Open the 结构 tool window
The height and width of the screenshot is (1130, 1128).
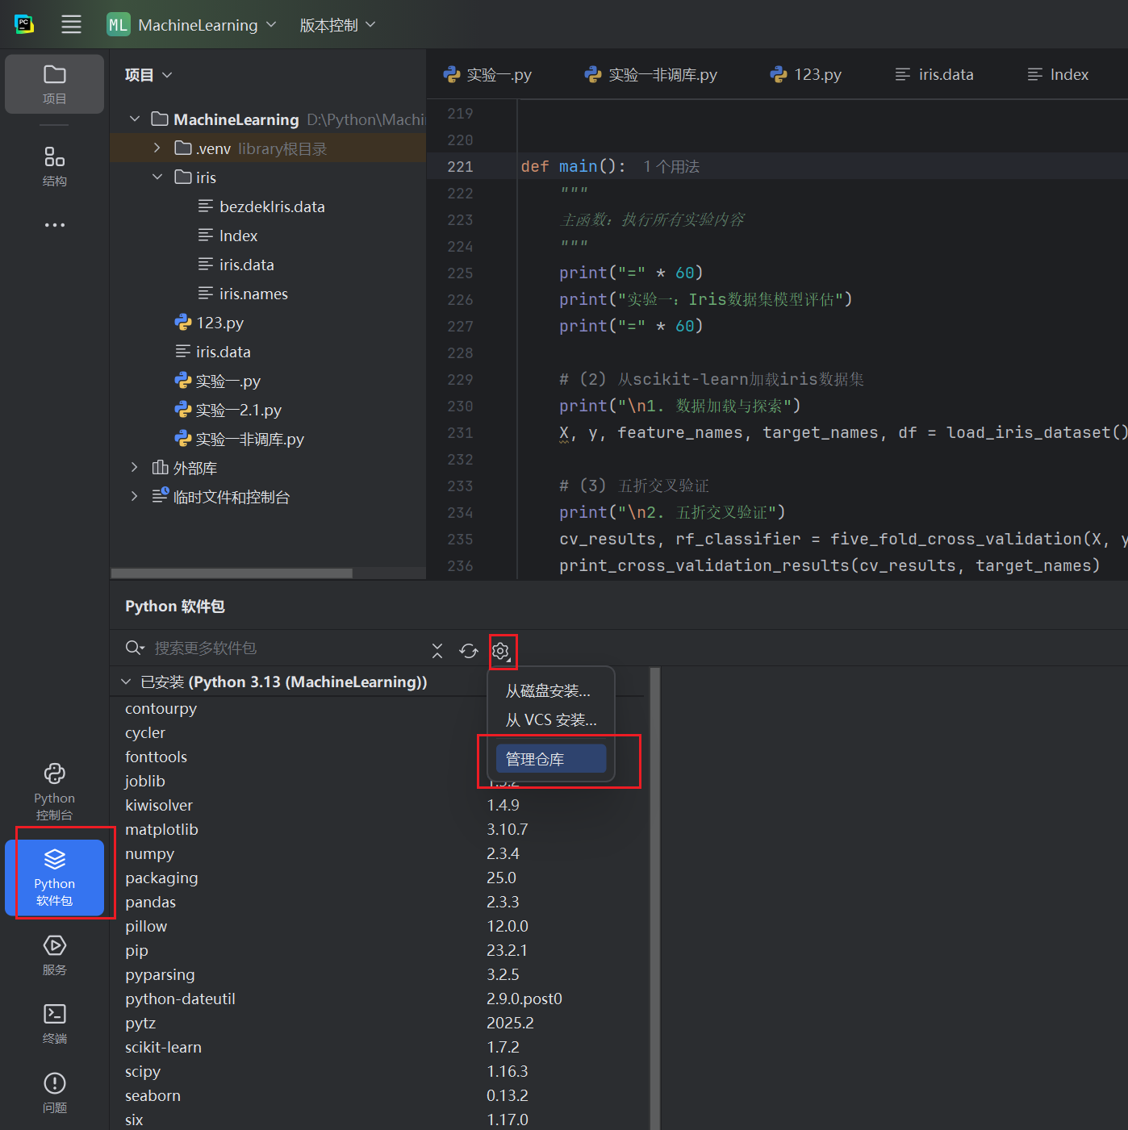[54, 166]
